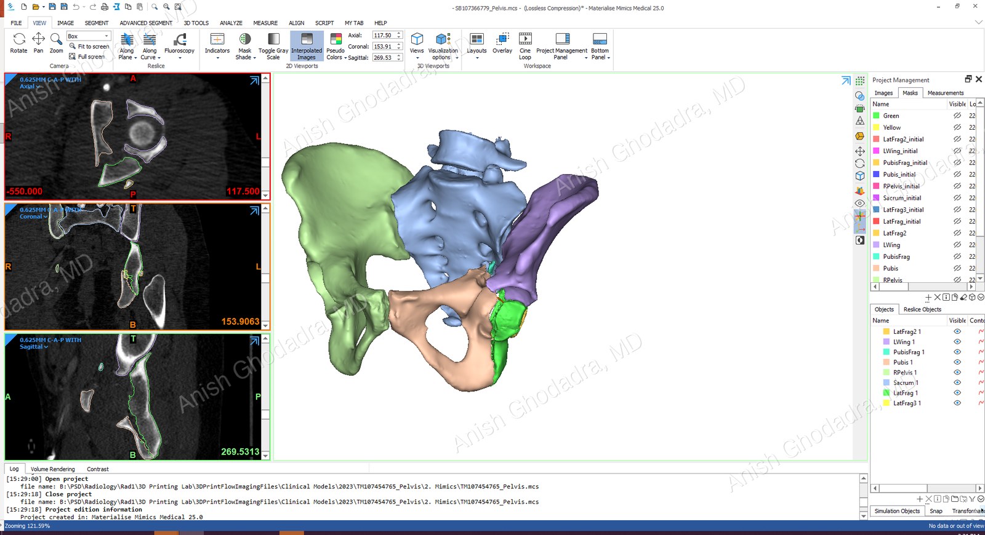
Task: Hide the RPelvis 1 object
Action: click(x=957, y=372)
